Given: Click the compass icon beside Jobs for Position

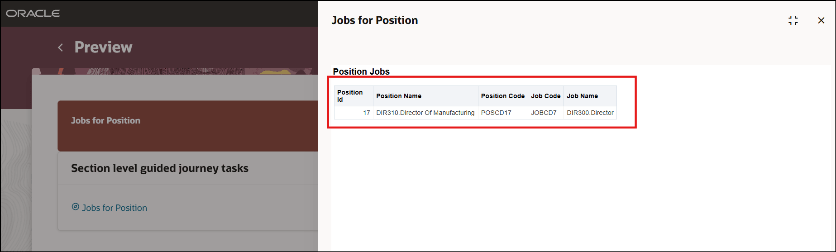Looking at the screenshot, I should (x=76, y=207).
